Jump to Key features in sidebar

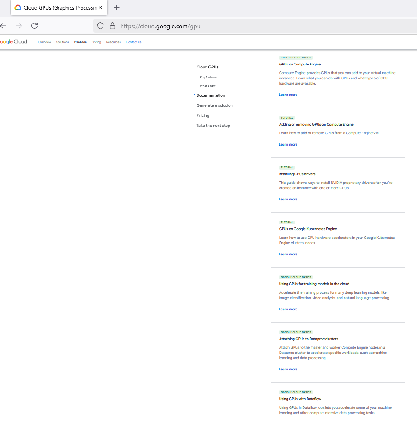coord(208,78)
